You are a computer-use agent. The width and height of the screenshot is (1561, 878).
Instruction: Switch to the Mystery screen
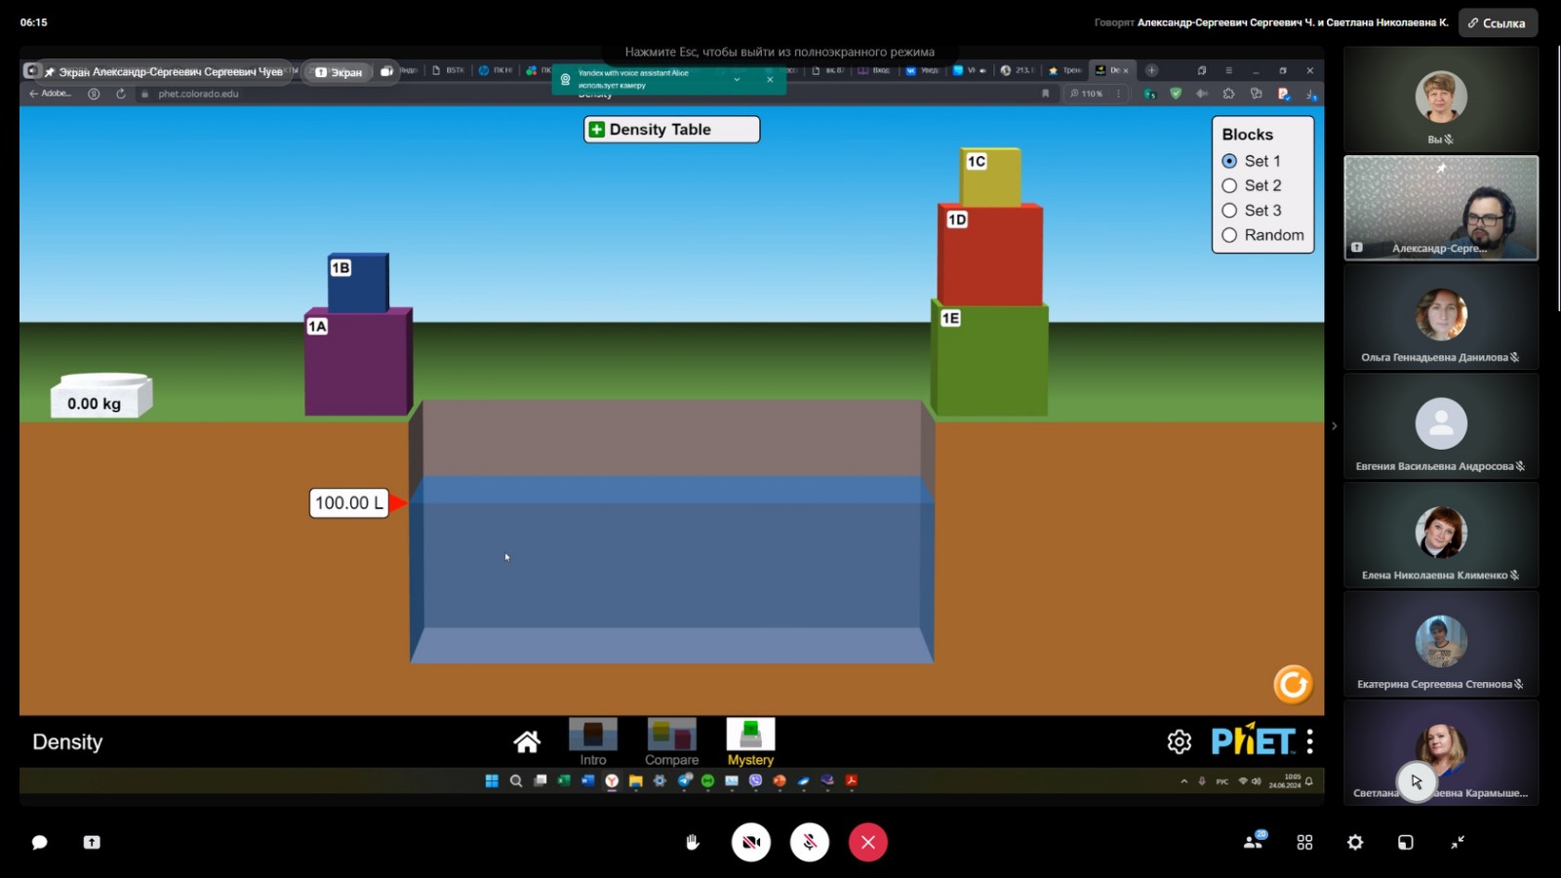click(x=750, y=742)
